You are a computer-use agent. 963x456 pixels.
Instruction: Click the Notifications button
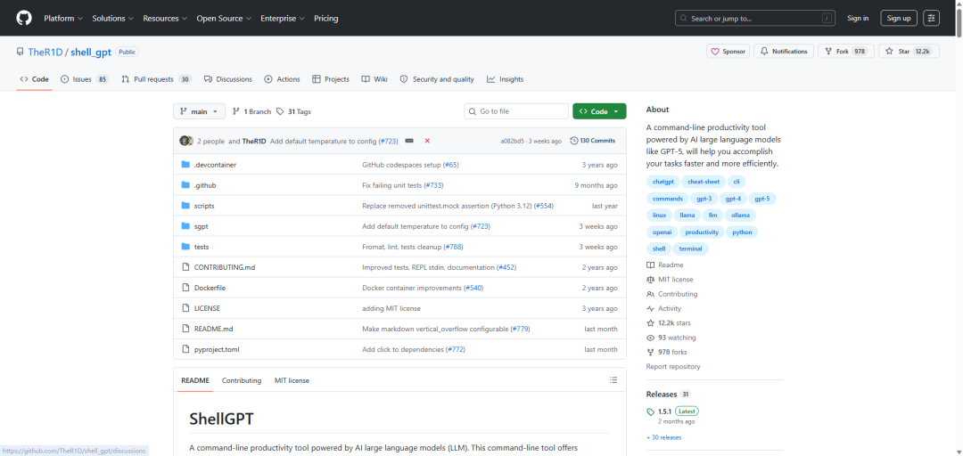(784, 52)
